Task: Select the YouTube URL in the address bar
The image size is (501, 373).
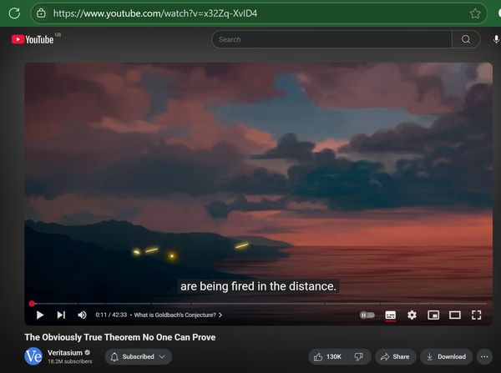Action: click(x=155, y=13)
